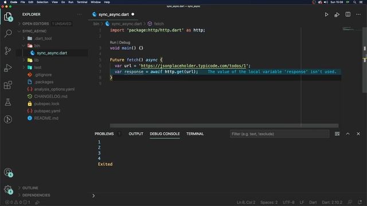Image resolution: width=367 pixels, height=206 pixels.
Task: Open the Terminal menu
Action: [x=82, y=2]
